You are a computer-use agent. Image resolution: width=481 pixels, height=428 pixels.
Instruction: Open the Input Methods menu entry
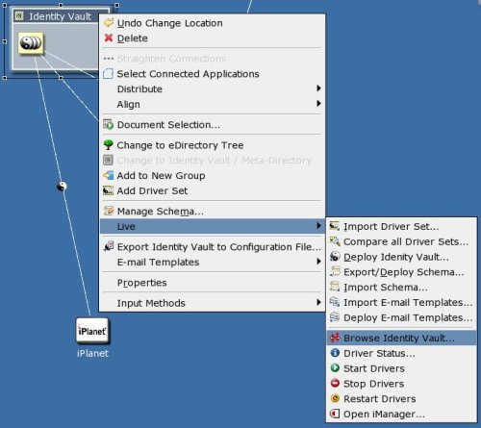[x=212, y=303]
